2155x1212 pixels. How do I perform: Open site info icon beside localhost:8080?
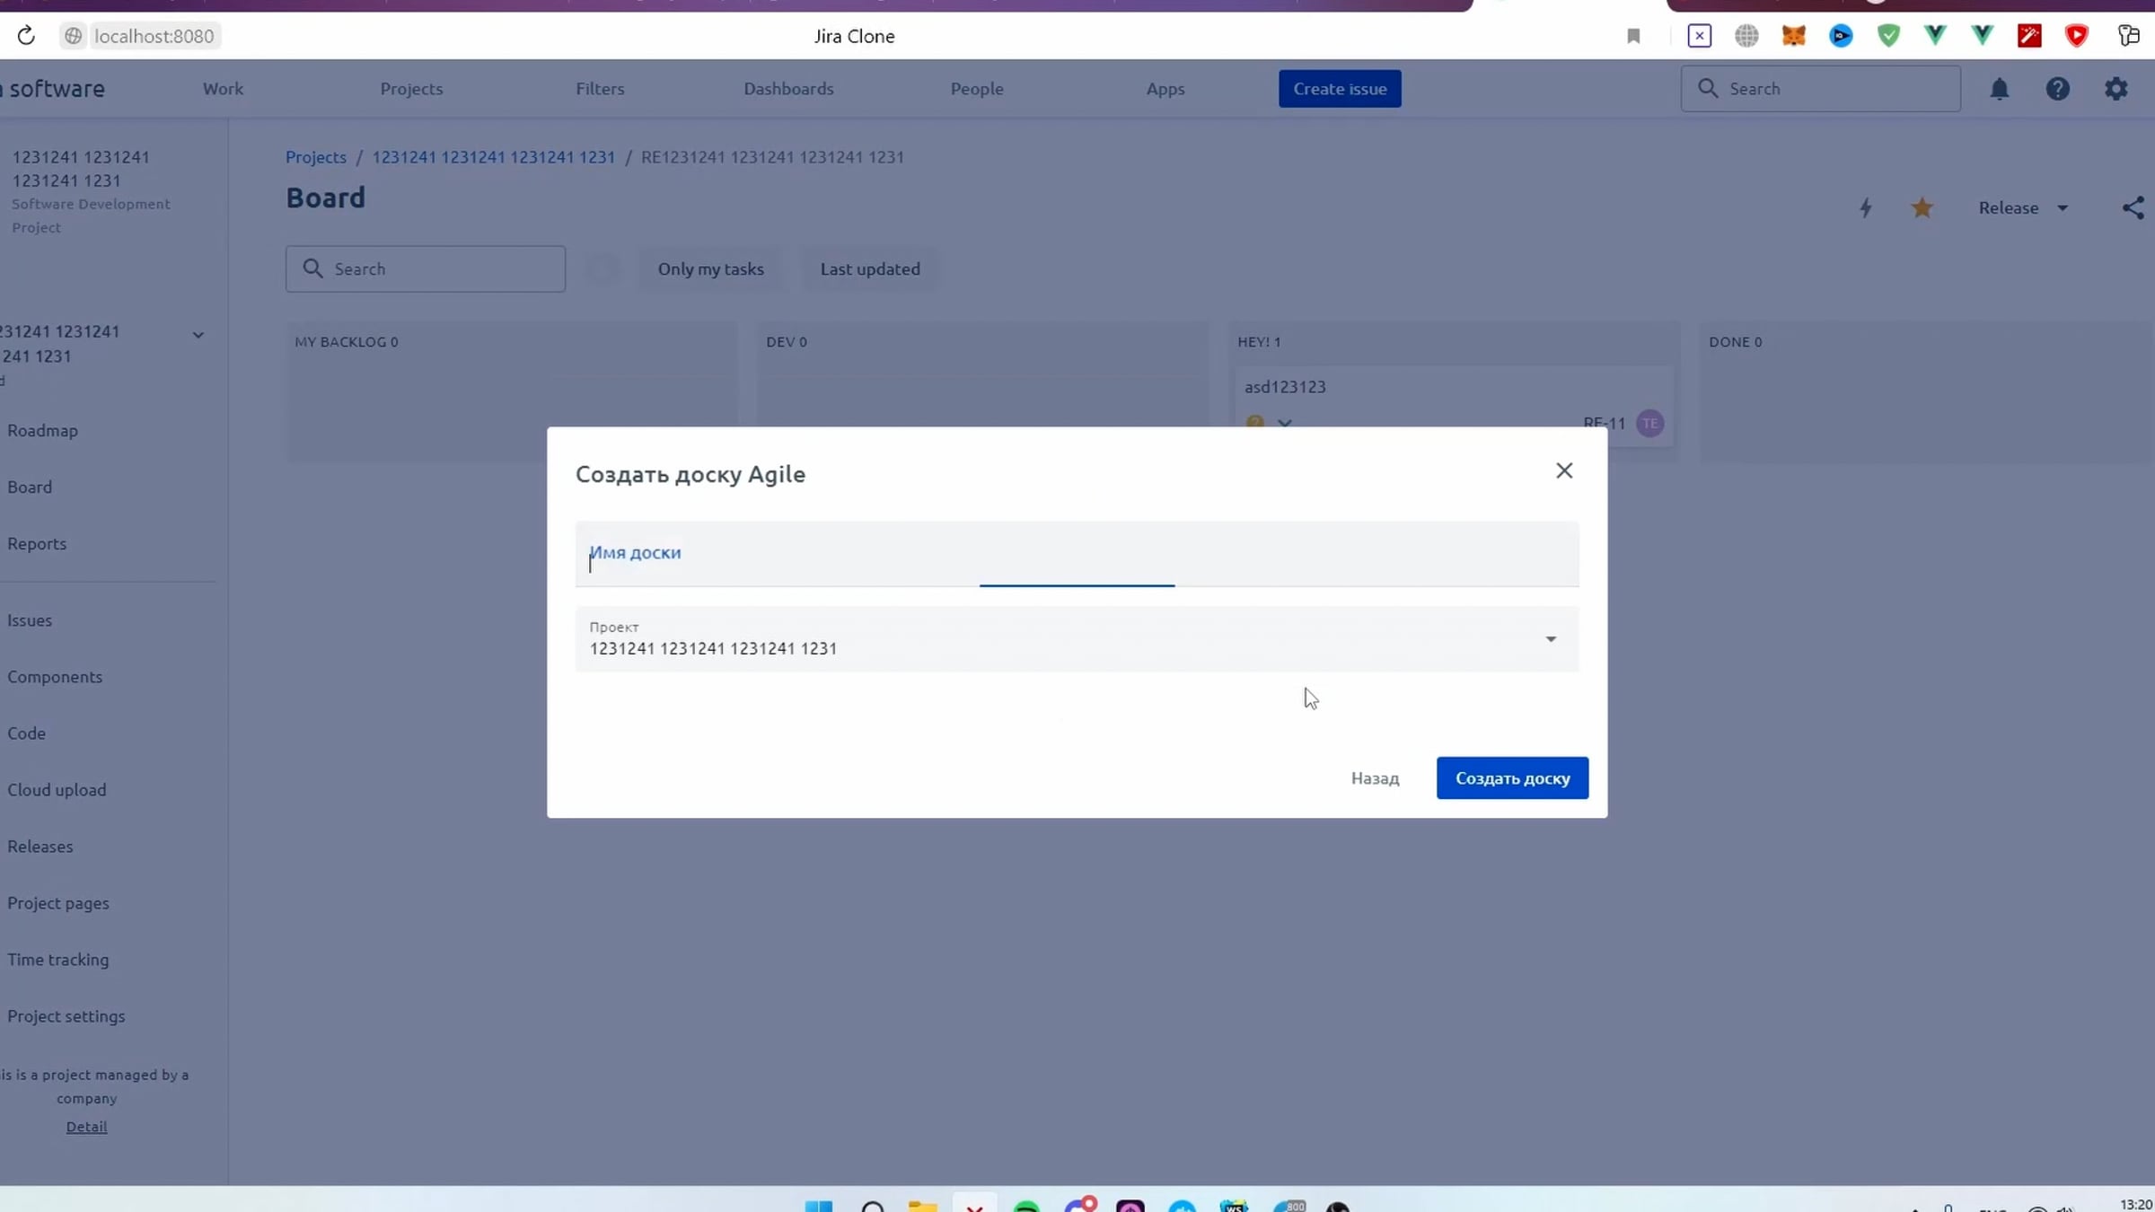[74, 35]
